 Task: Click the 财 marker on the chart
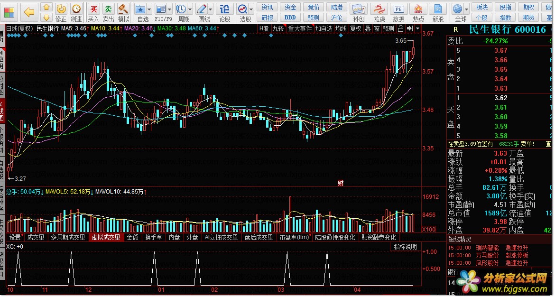pyautogui.click(x=341, y=183)
